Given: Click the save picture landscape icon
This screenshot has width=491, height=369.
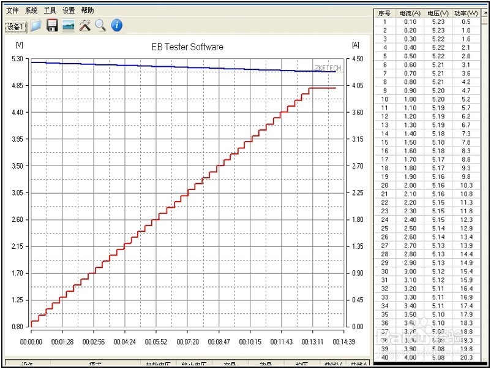Looking at the screenshot, I should [69, 25].
